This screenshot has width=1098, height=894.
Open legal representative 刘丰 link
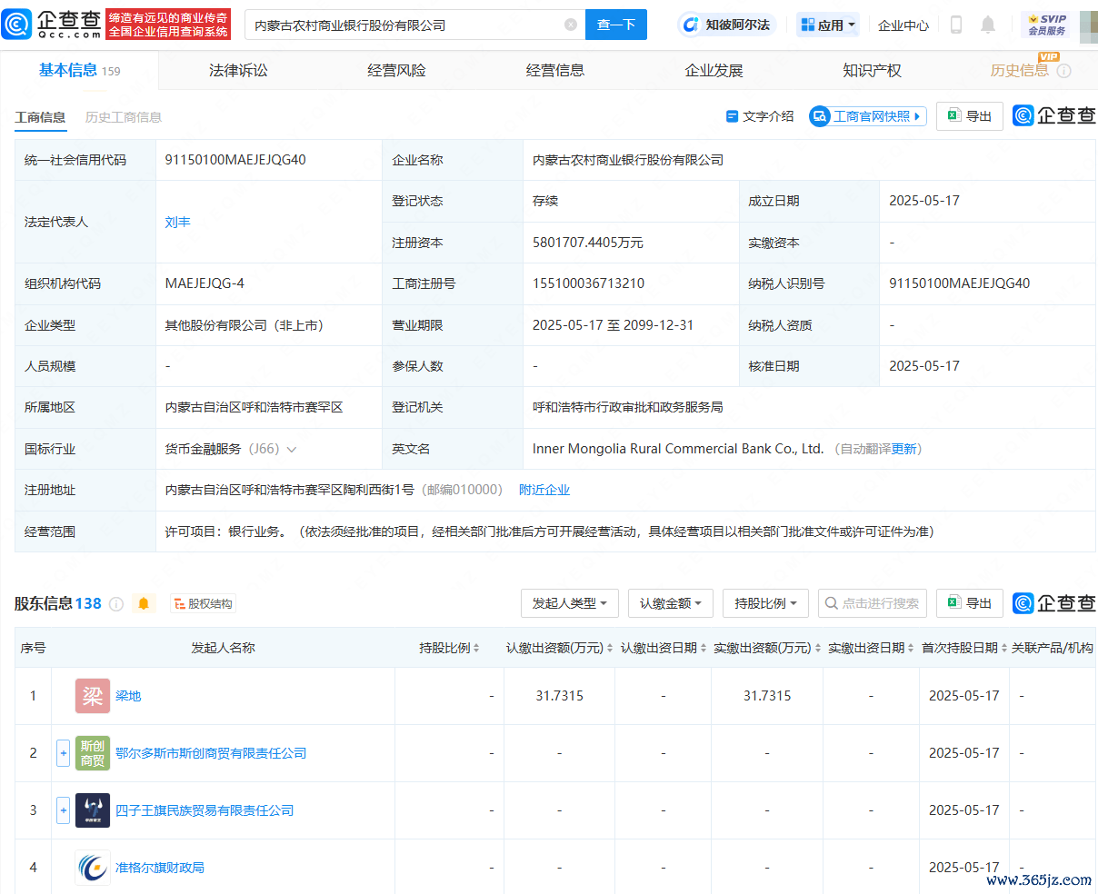click(177, 222)
